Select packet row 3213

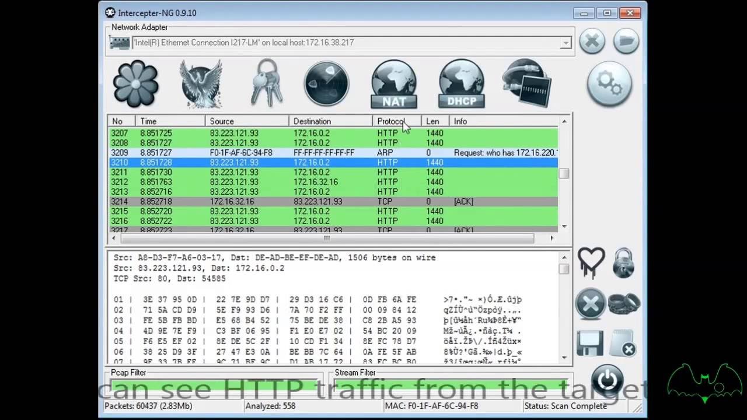[333, 191]
